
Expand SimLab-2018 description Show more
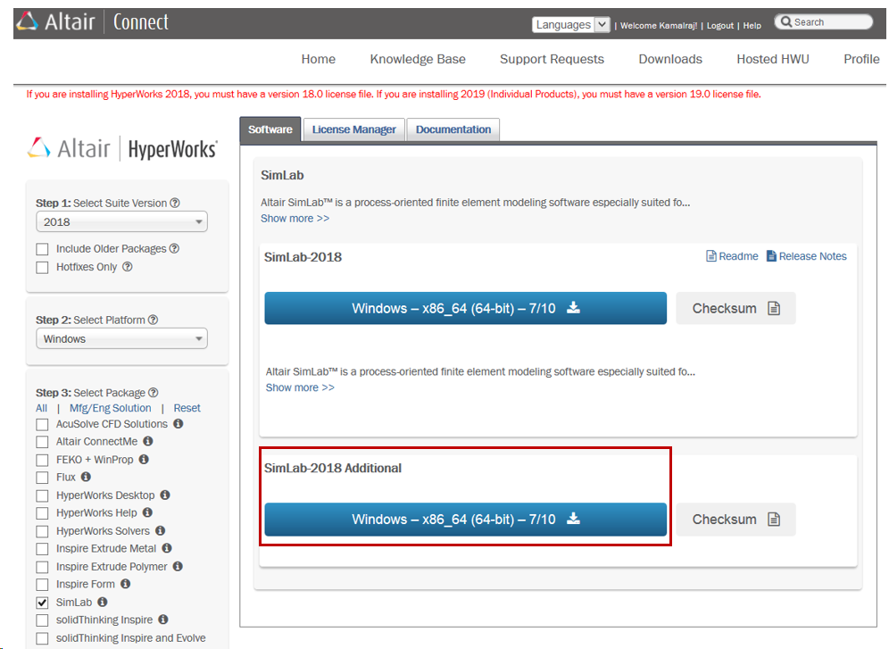pos(300,387)
